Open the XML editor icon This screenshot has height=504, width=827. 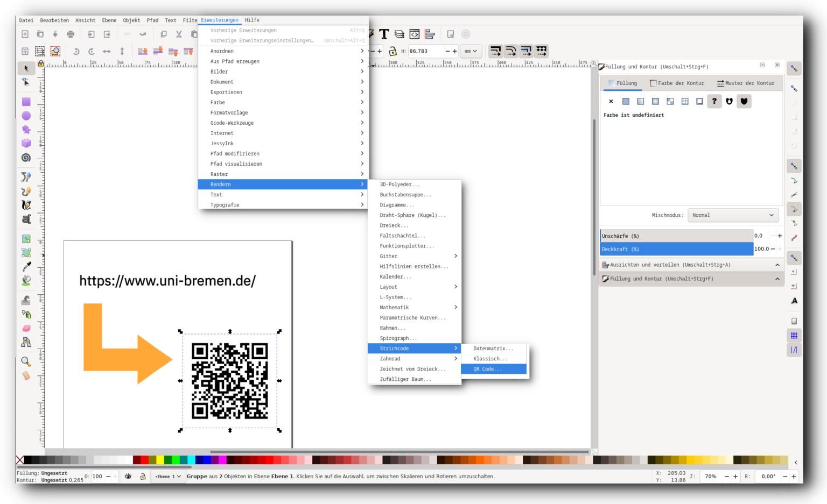[414, 34]
